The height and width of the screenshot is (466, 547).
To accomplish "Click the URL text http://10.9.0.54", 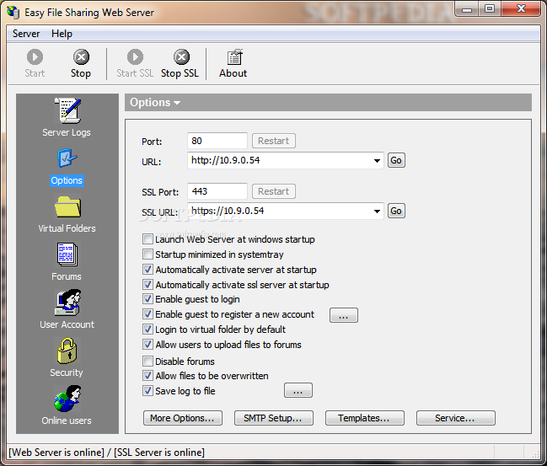I will tap(225, 160).
